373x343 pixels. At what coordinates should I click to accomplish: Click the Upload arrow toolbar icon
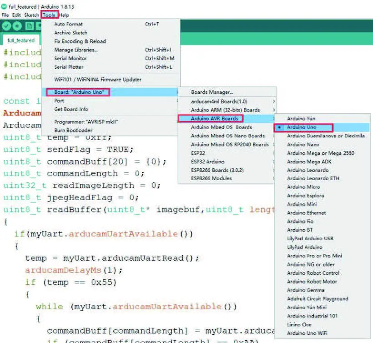(17, 26)
